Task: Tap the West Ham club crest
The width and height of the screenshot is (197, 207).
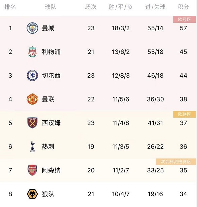Action: point(32,123)
